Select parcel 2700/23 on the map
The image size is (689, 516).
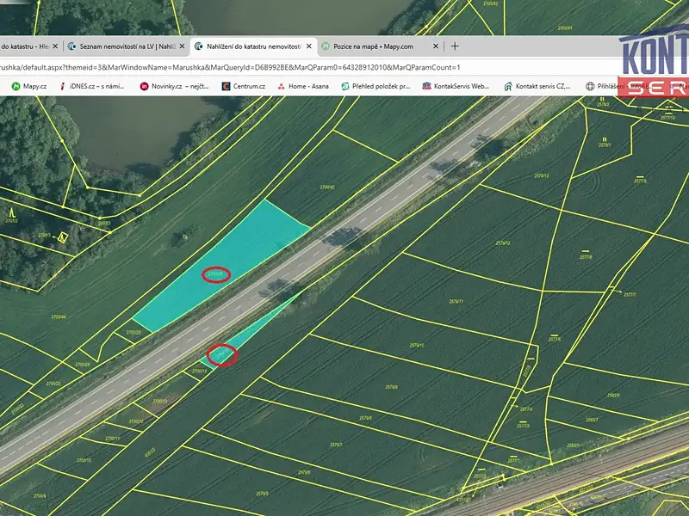tap(53, 384)
